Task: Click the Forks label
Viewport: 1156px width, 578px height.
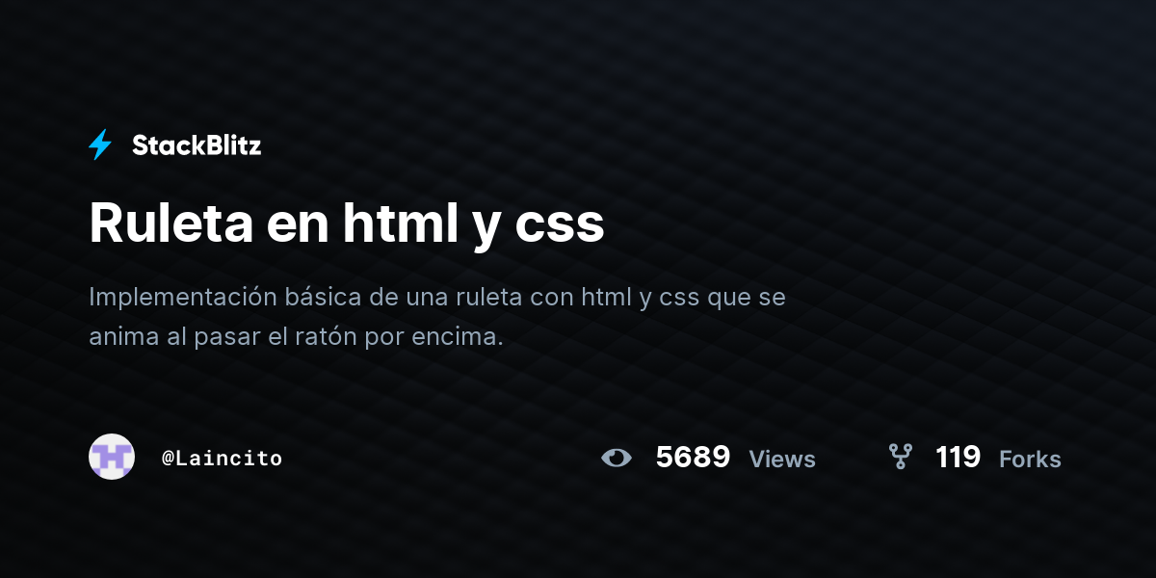Action: coord(1030,460)
